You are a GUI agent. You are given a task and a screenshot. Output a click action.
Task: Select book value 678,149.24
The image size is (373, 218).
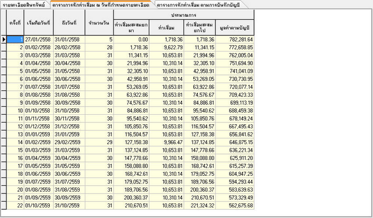235,118
